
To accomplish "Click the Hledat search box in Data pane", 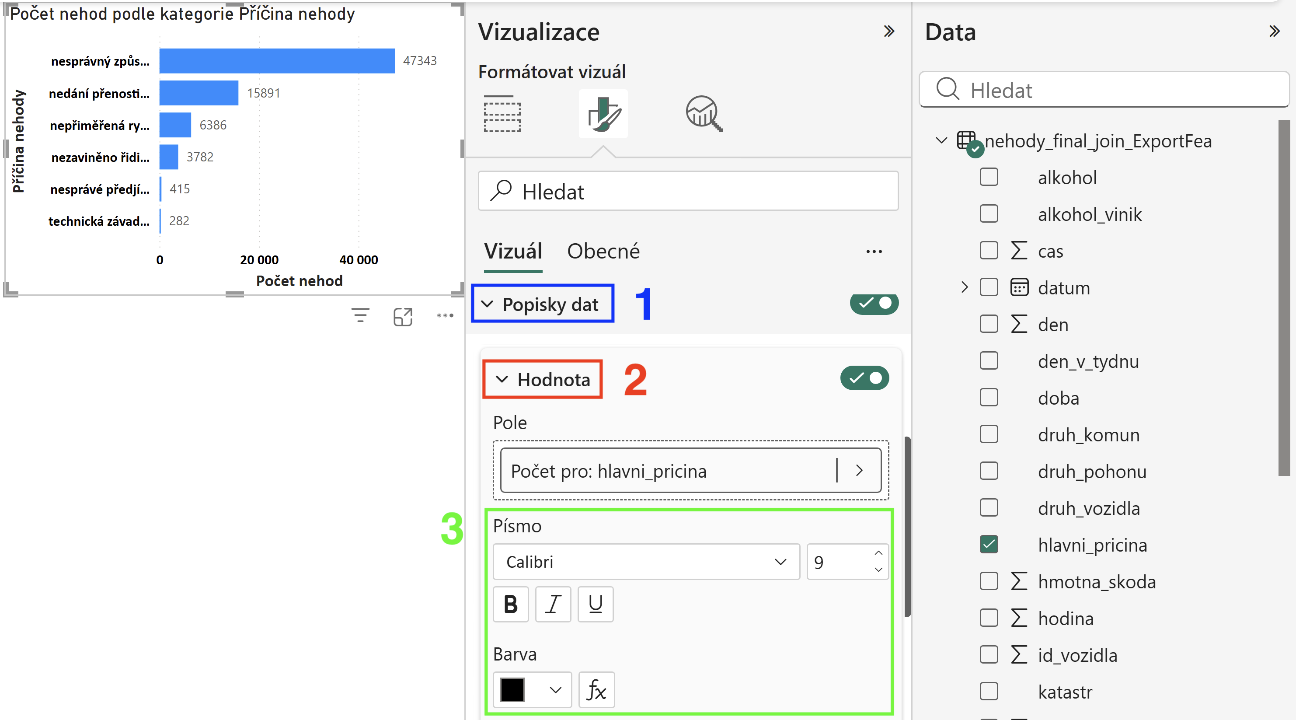I will coord(1104,90).
